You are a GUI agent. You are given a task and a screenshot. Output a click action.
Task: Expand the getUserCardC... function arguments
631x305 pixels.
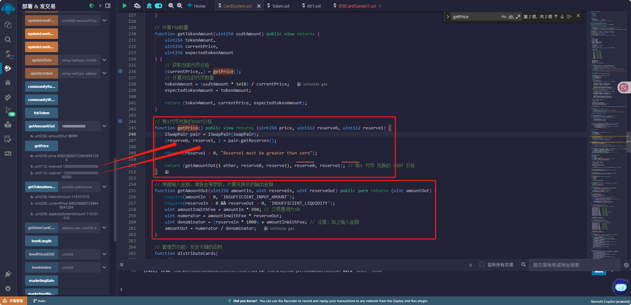[104, 228]
